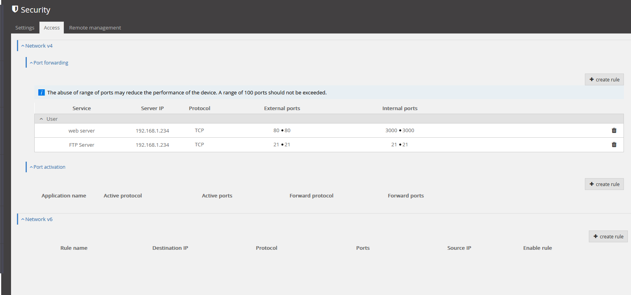Screen dimensions: 631x295
Task: Select the Access tab
Action: 52,28
